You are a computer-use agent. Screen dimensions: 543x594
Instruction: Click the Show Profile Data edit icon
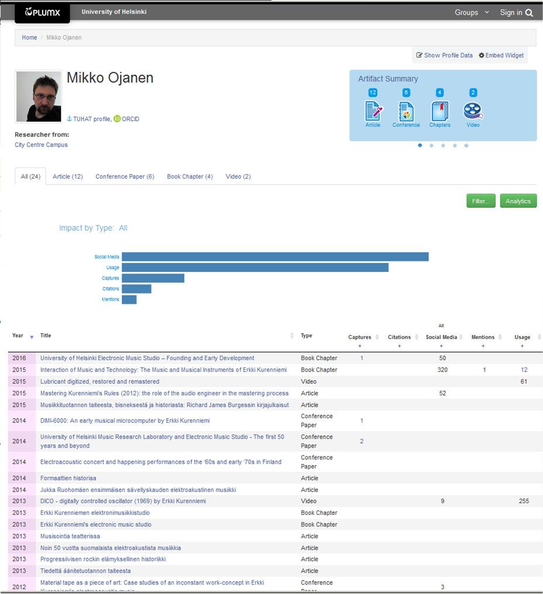tap(420, 55)
